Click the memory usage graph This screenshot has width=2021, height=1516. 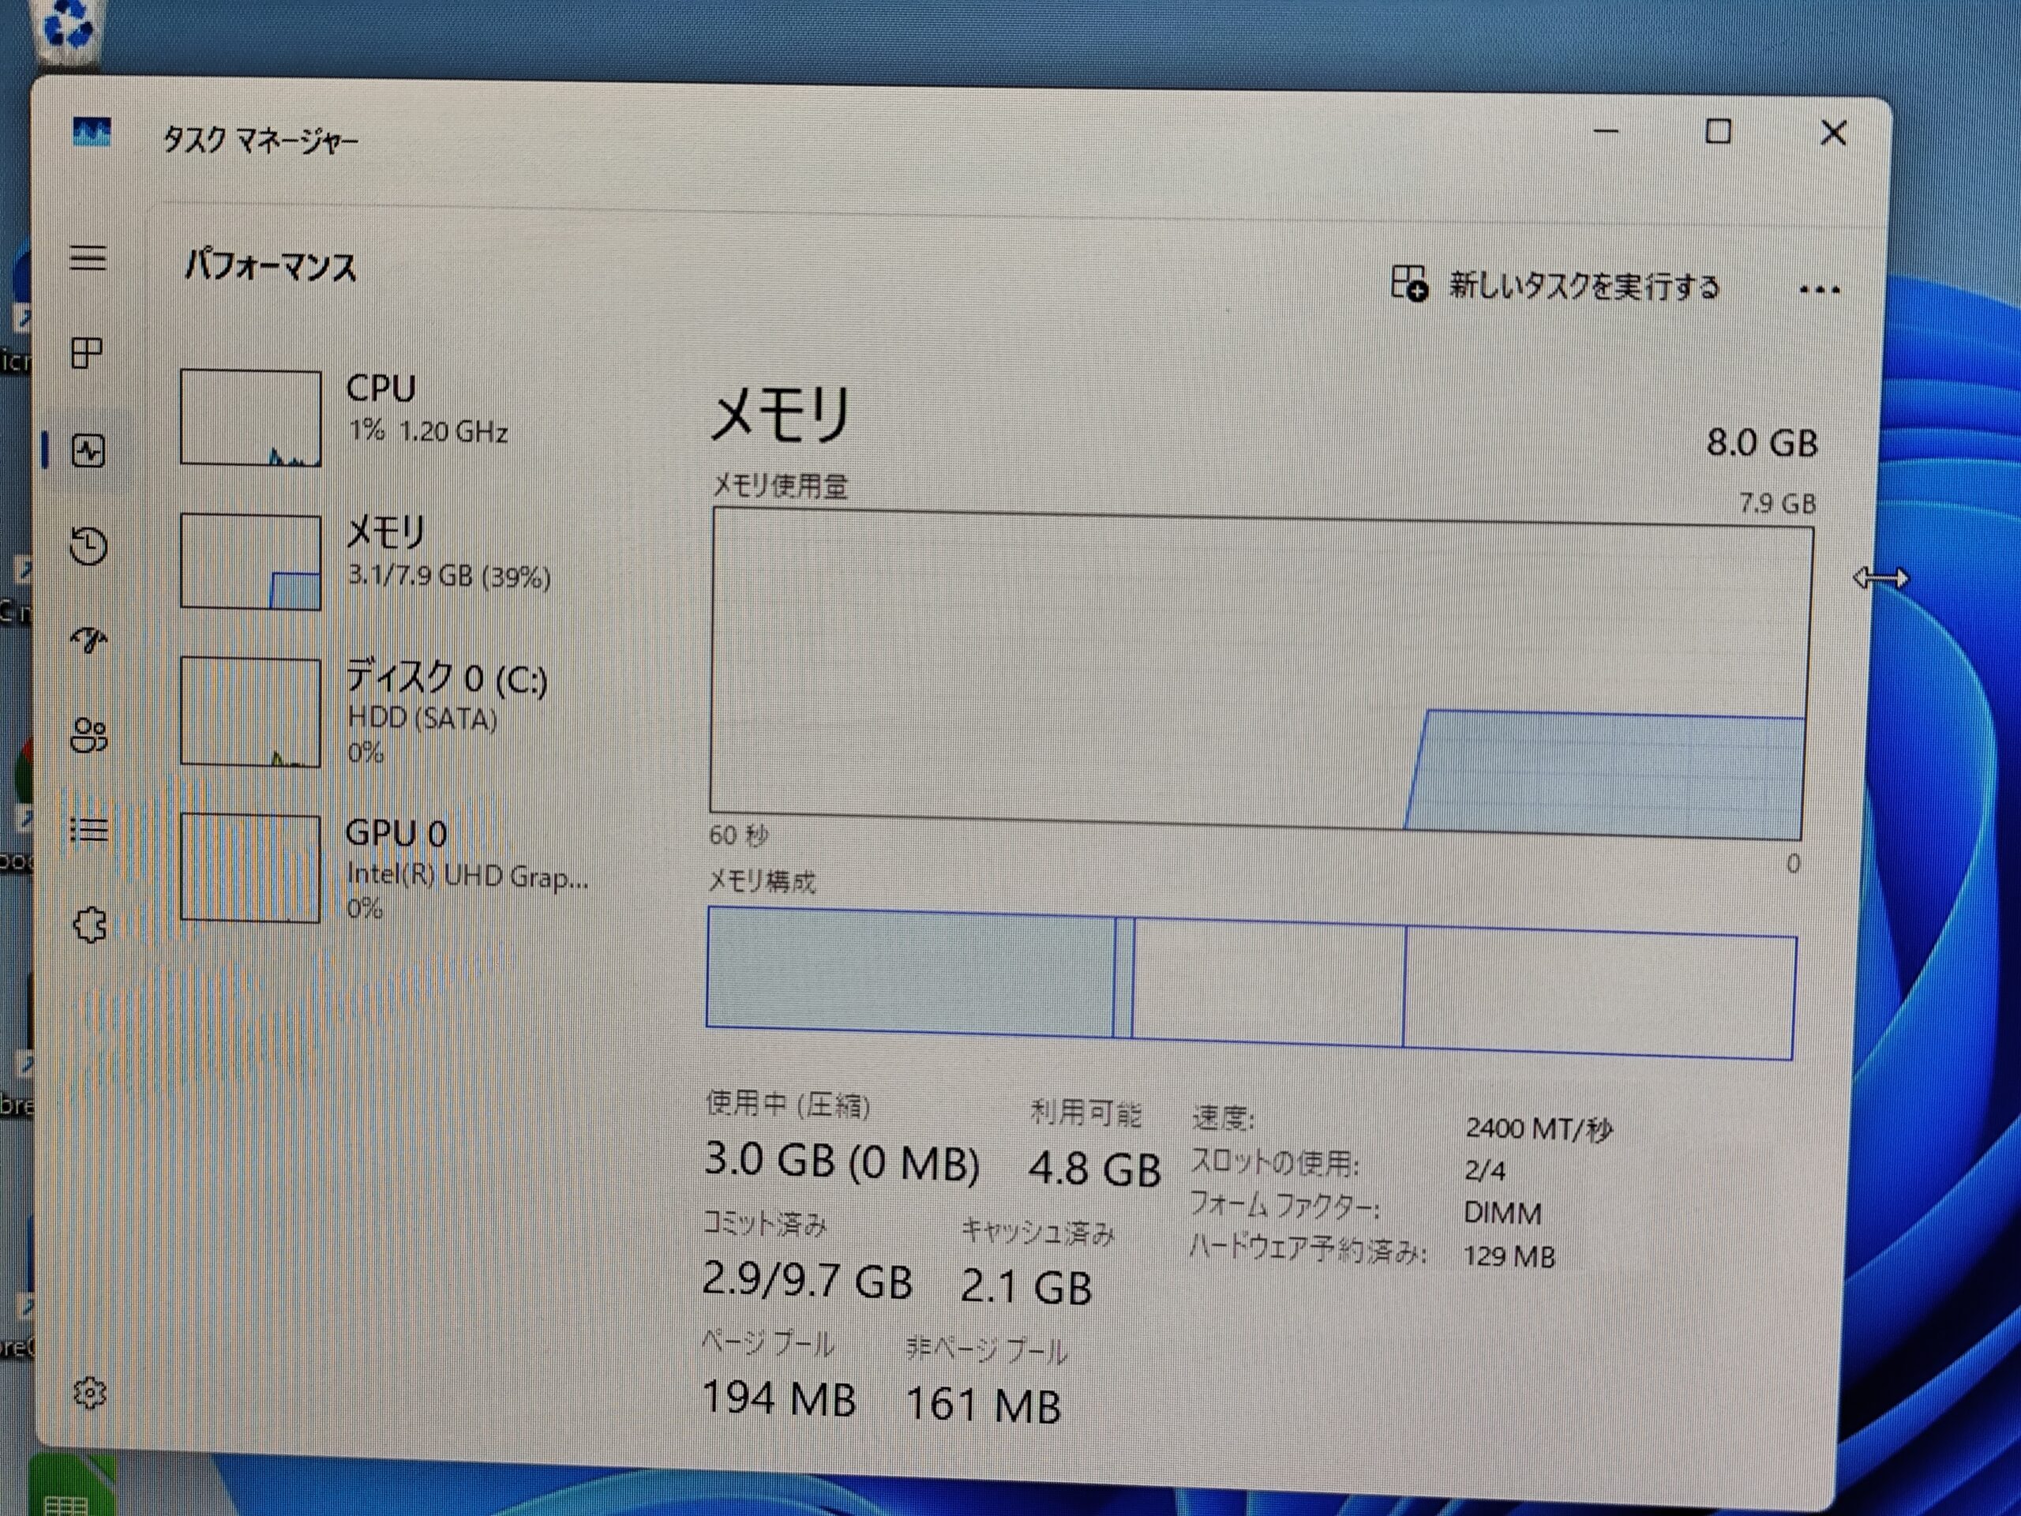[x=1260, y=674]
